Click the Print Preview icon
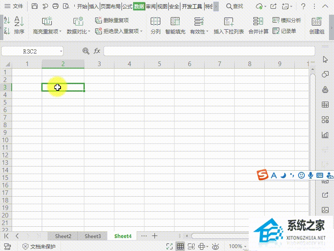The height and width of the screenshot is (251, 334). coord(66,6)
